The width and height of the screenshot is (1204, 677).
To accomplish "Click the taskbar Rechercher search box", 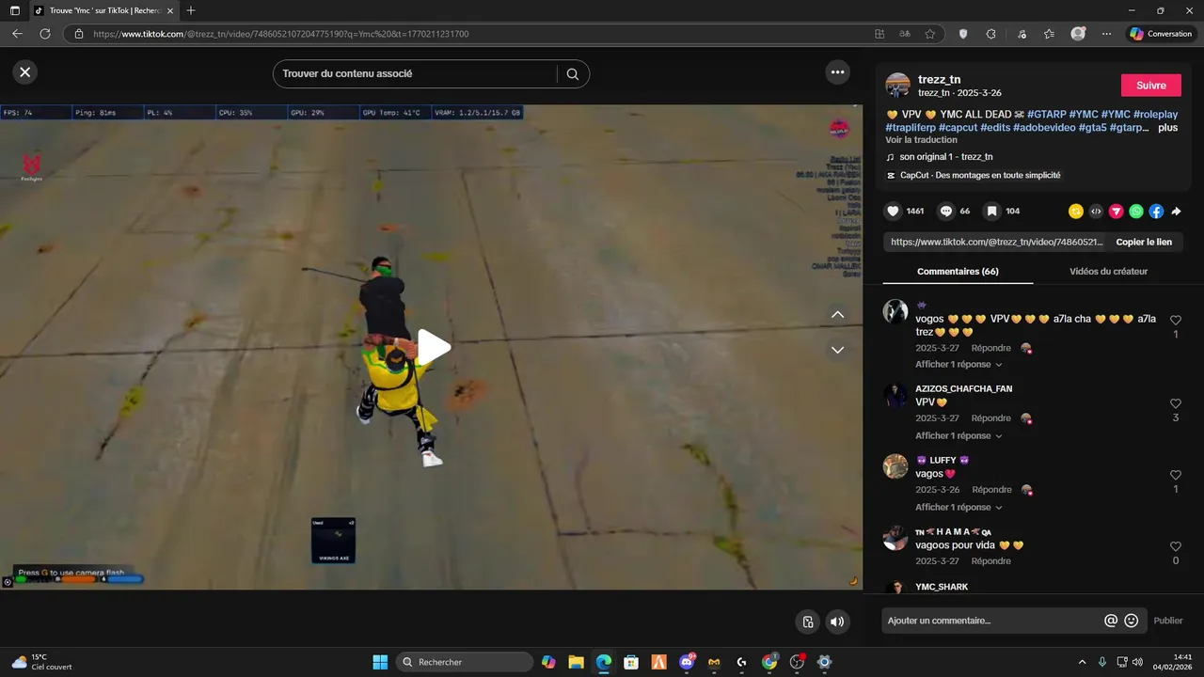I will pos(465,662).
